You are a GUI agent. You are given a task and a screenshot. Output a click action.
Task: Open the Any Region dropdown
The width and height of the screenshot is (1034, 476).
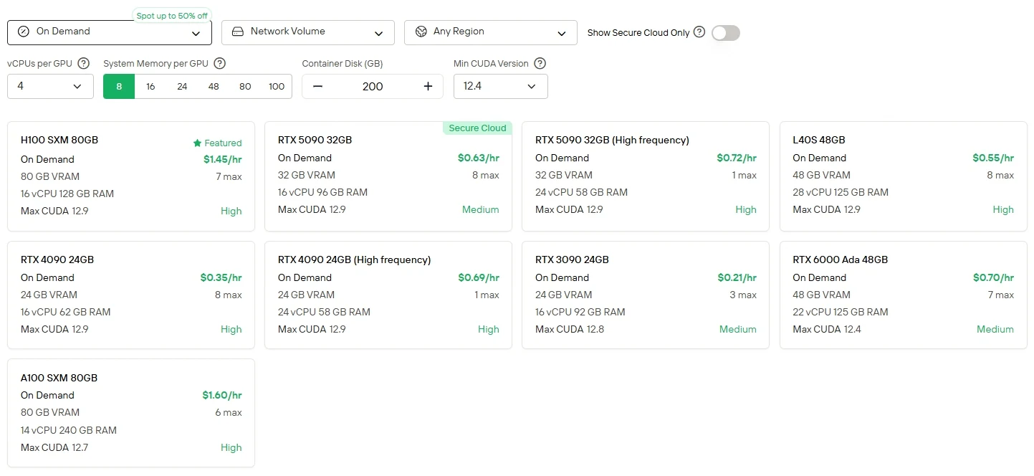(491, 32)
